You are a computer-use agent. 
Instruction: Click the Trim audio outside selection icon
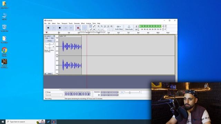pyautogui.click(x=98, y=29)
